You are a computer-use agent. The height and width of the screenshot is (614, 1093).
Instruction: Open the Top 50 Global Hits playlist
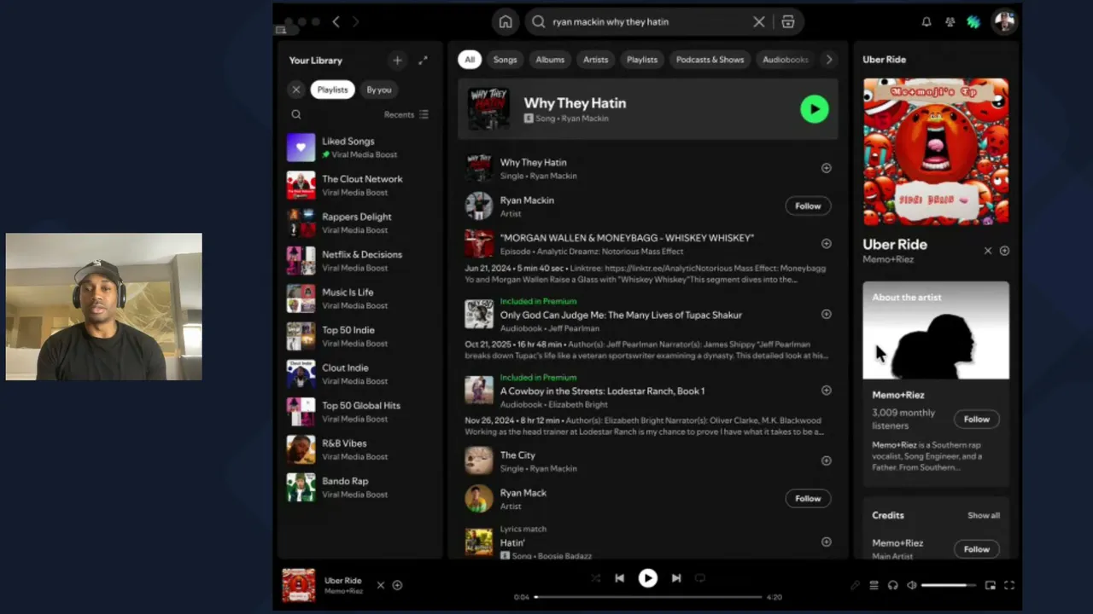coord(359,412)
